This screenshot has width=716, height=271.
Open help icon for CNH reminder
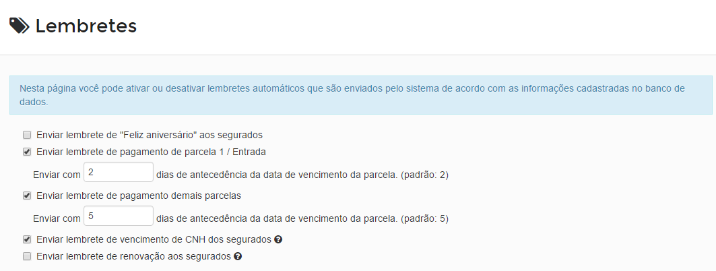click(x=278, y=239)
